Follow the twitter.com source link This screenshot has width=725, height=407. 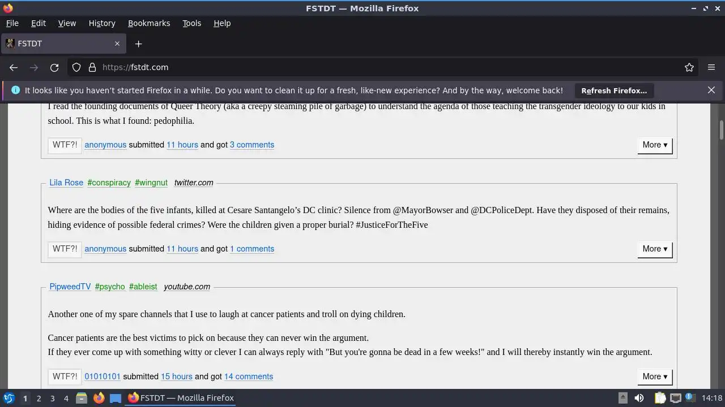point(194,183)
